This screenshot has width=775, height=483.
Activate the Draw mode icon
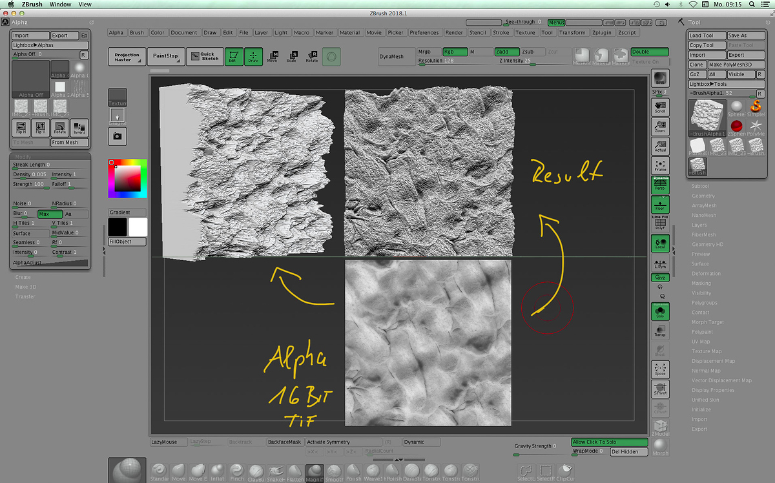[253, 57]
